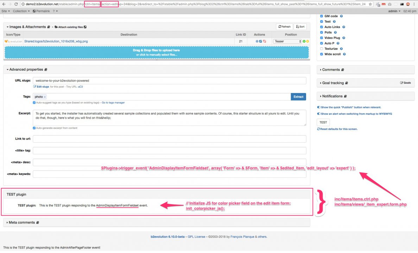
Task: Click the green plus icon beside Teaser
Action: pos(304,41)
